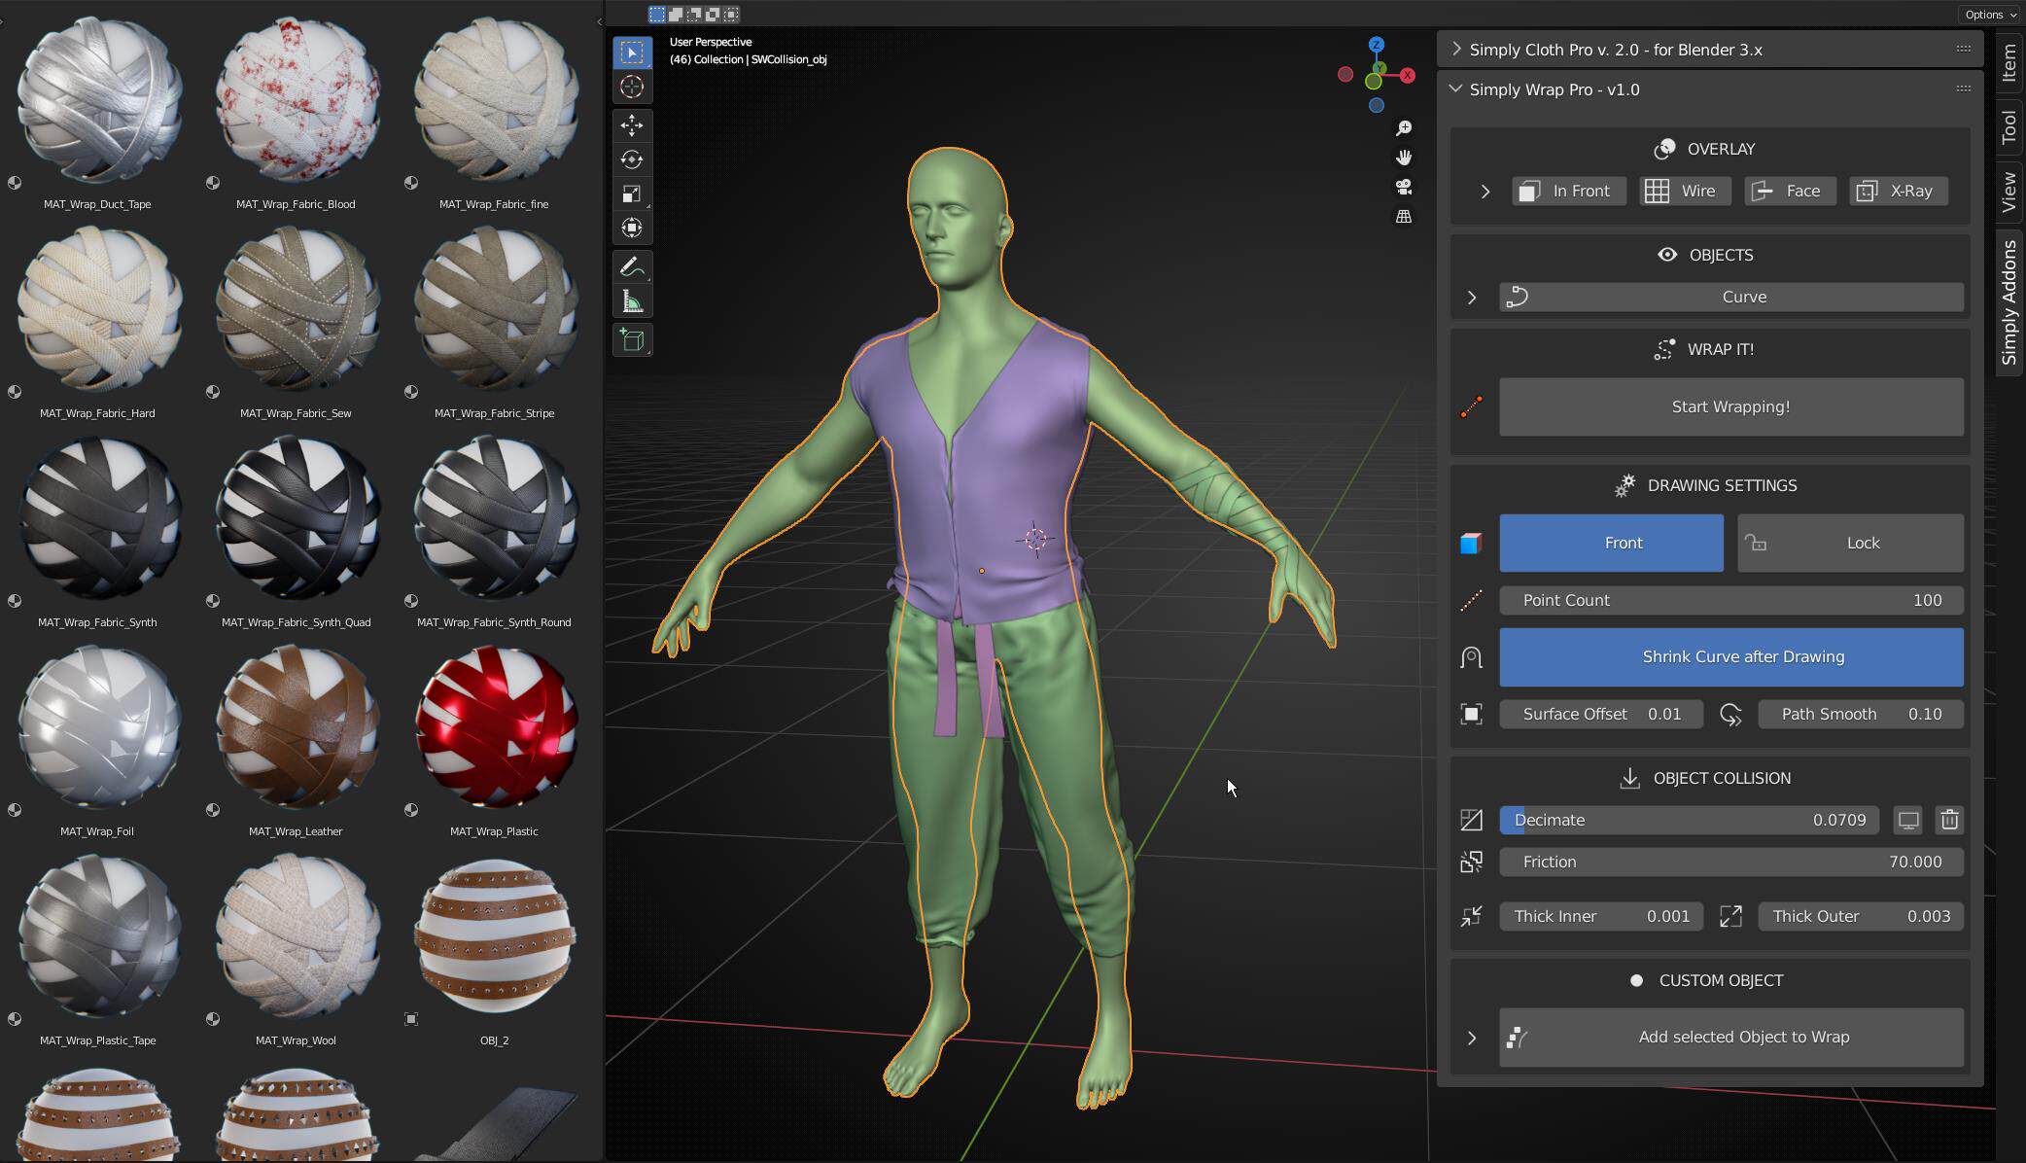The image size is (2026, 1163).
Task: Click the Path Smooth value field
Action: click(x=1861, y=714)
